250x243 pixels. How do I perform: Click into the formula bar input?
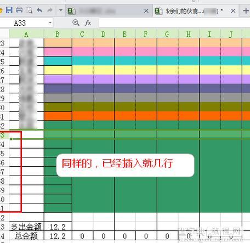174,22
